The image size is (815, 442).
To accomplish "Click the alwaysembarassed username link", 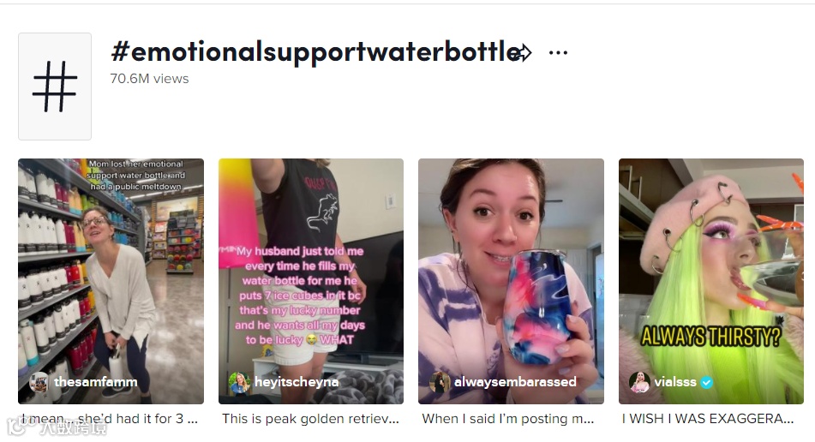I will tap(515, 382).
